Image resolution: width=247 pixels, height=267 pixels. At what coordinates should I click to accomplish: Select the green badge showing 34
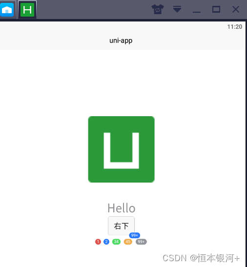tap(116, 242)
